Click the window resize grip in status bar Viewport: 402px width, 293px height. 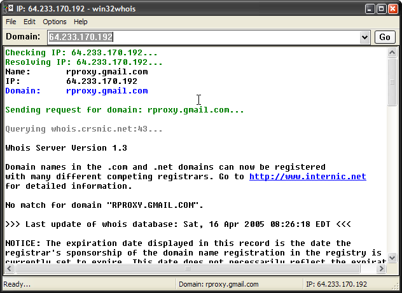point(396,287)
